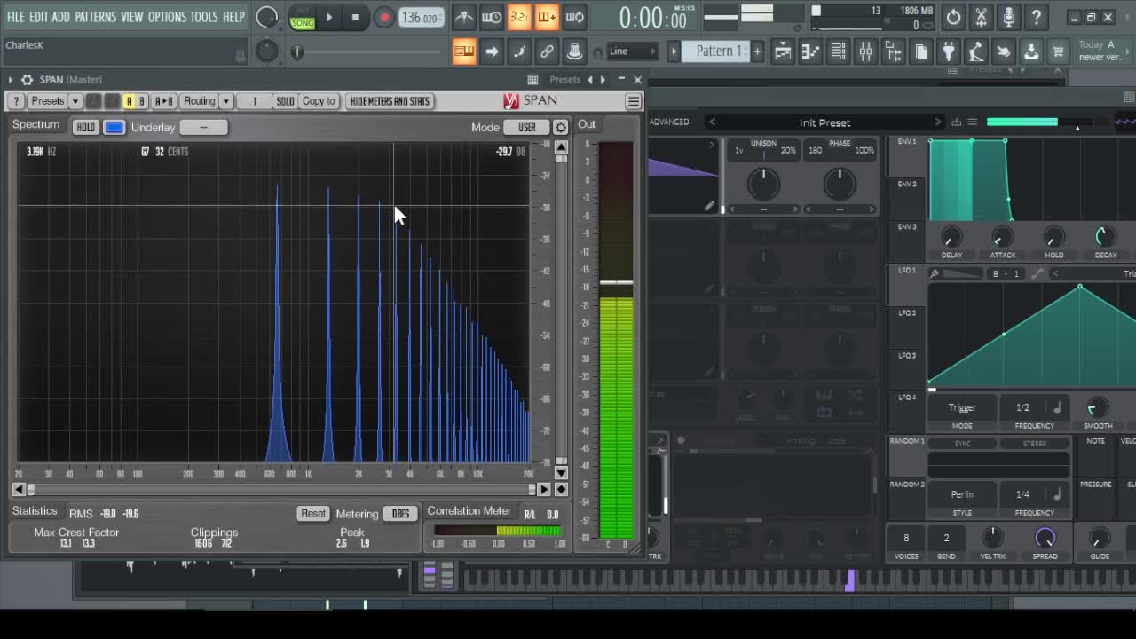Toggle spectrum HOLD in SPAN
Image resolution: width=1136 pixels, height=639 pixels.
85,128
